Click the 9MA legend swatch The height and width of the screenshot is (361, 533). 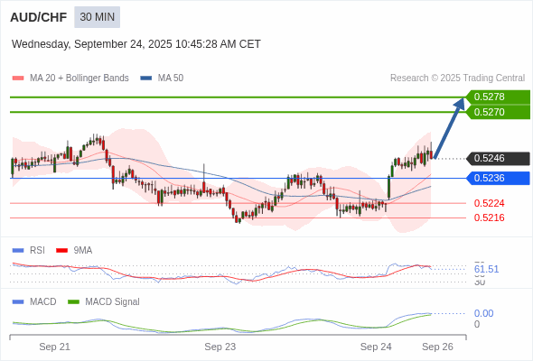(x=61, y=251)
